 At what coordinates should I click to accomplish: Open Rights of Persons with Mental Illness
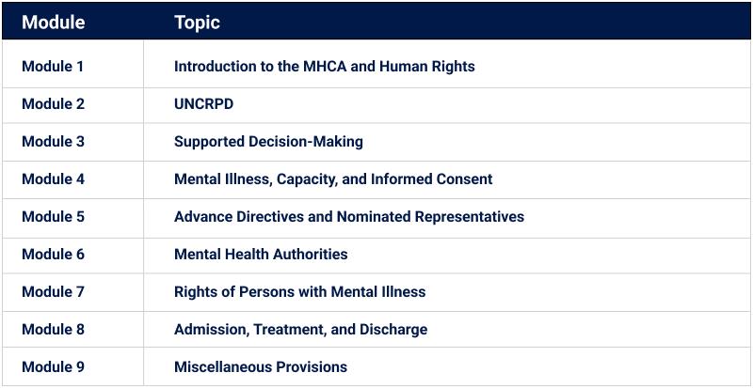pos(299,292)
